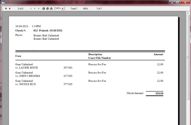Screen dimensions: 191x125
Task: Minimize the report viewer window
Action: tap(172, 2)
